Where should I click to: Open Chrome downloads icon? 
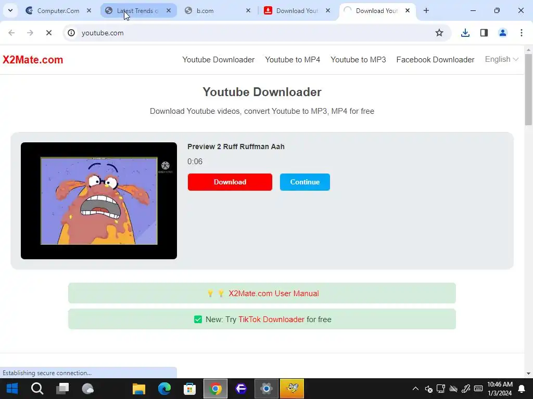[465, 33]
